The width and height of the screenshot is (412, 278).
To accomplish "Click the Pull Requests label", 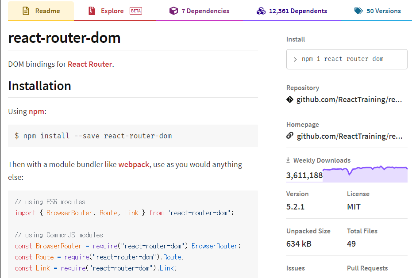I will (367, 268).
